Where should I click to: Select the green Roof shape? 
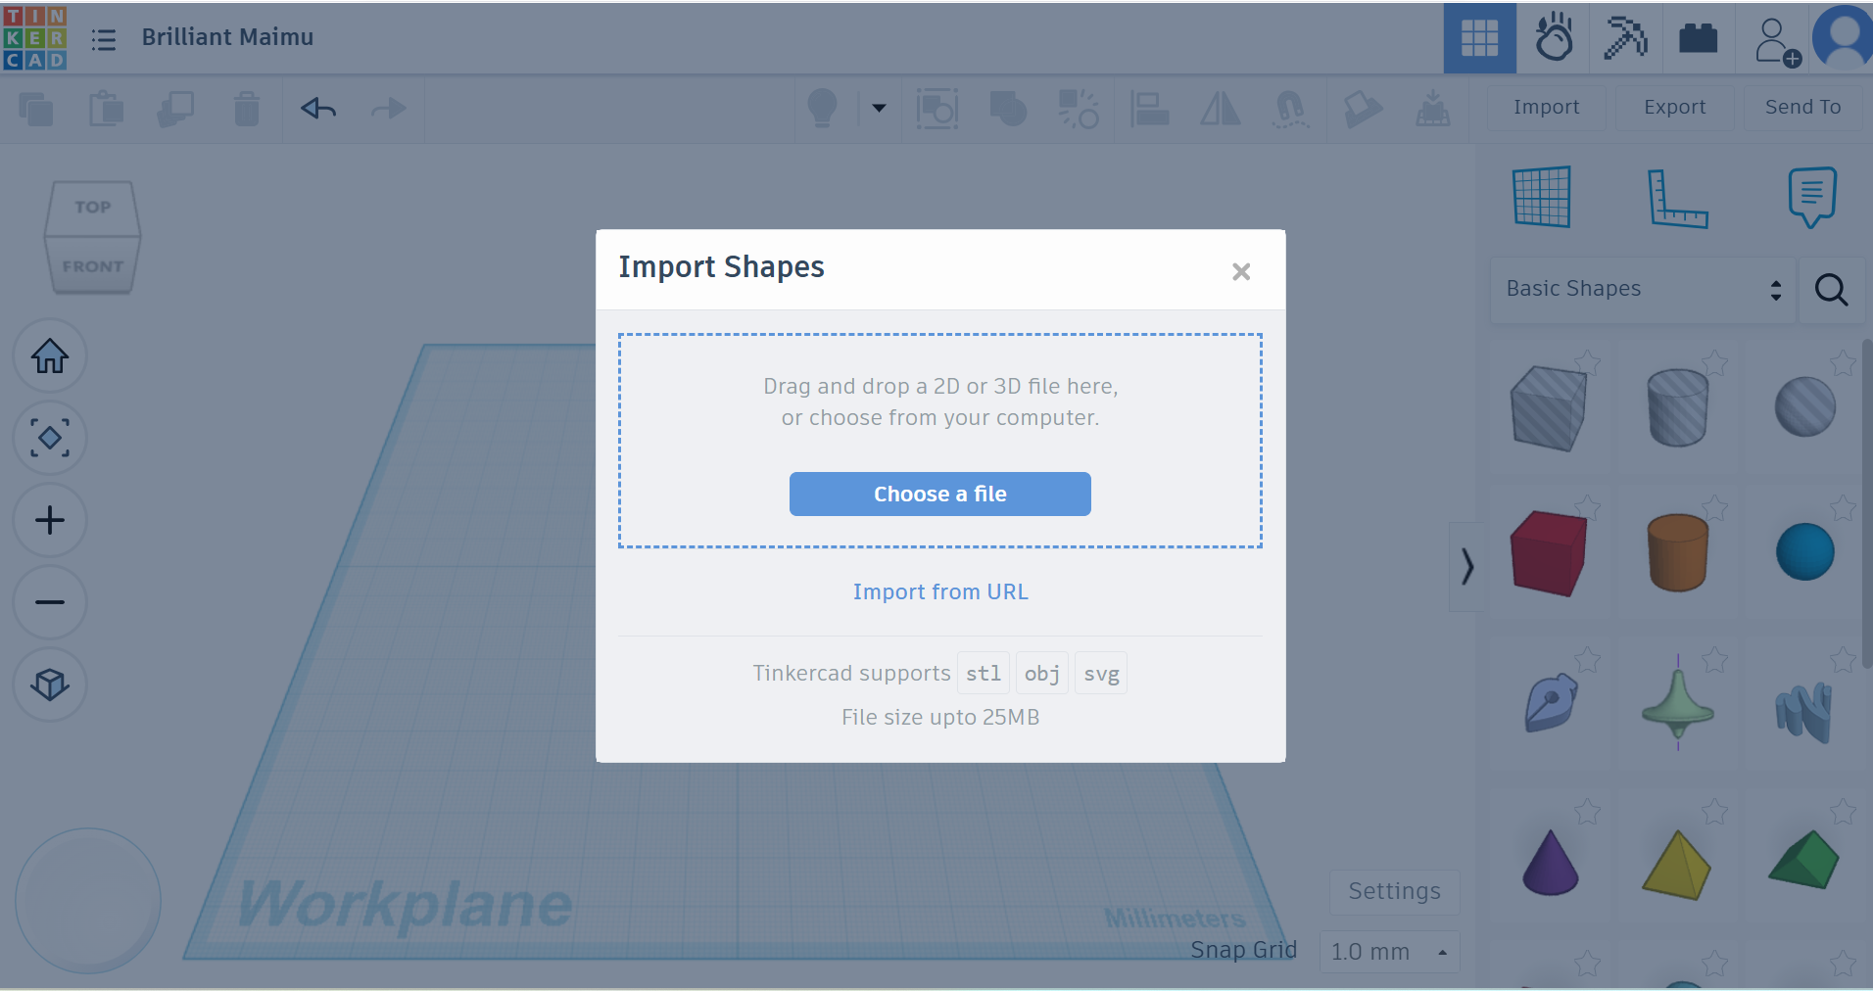pos(1804,860)
